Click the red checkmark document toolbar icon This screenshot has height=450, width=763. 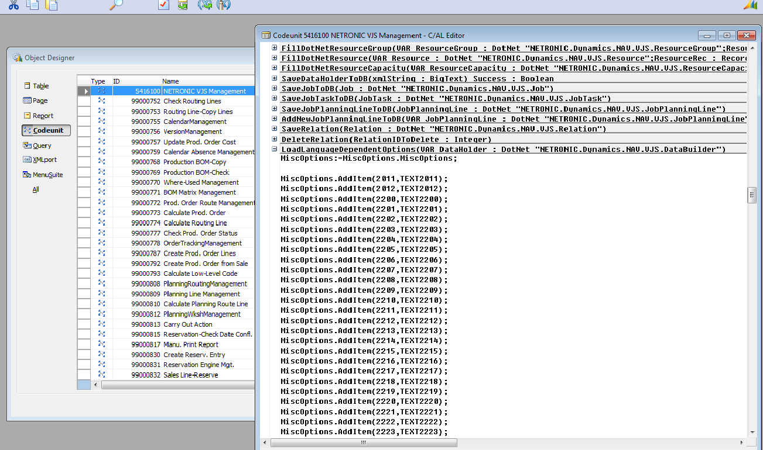click(163, 4)
